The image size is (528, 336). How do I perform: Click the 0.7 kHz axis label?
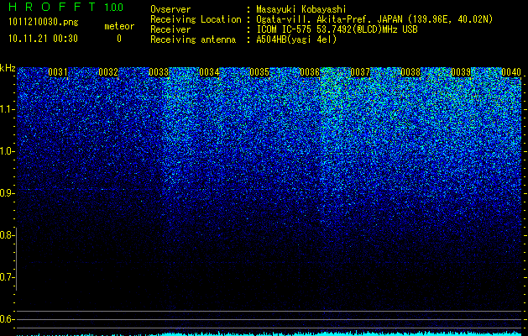point(7,277)
